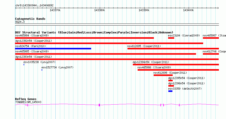Click the large magenta TSNARE1 exon block
This screenshot has width=226, height=119.
(x=99, y=105)
